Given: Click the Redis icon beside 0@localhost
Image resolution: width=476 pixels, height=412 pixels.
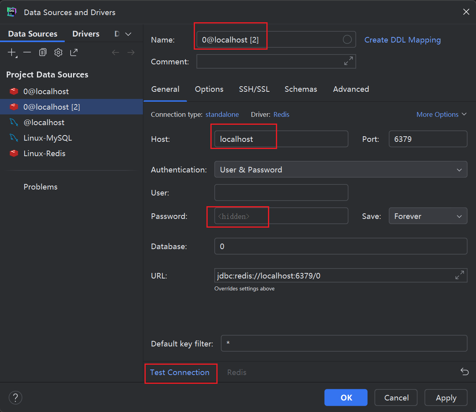Looking at the screenshot, I should [x=14, y=91].
